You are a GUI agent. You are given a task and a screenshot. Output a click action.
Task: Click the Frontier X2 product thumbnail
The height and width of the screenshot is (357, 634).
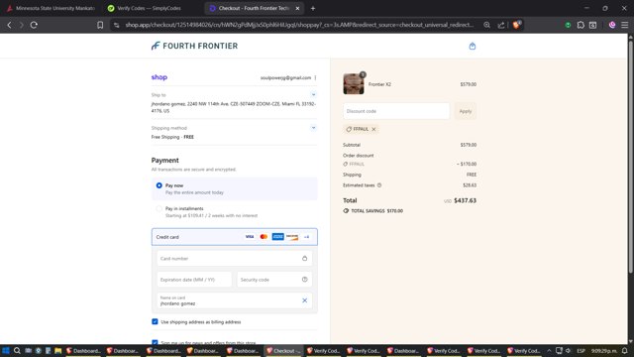[354, 83]
